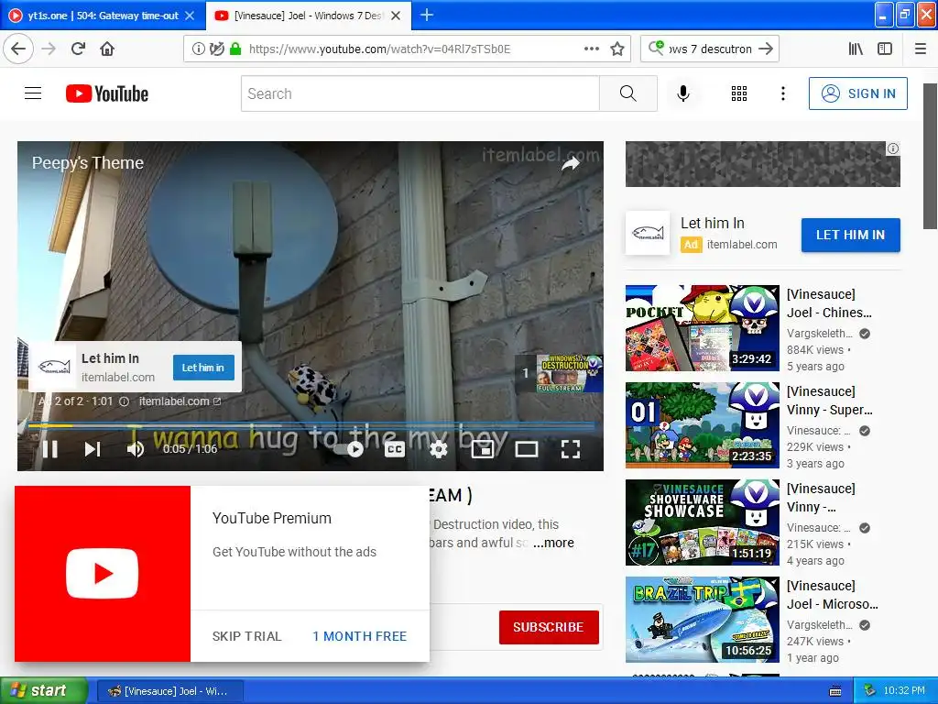Click the itemlabel logo in sidebar ad

648,233
